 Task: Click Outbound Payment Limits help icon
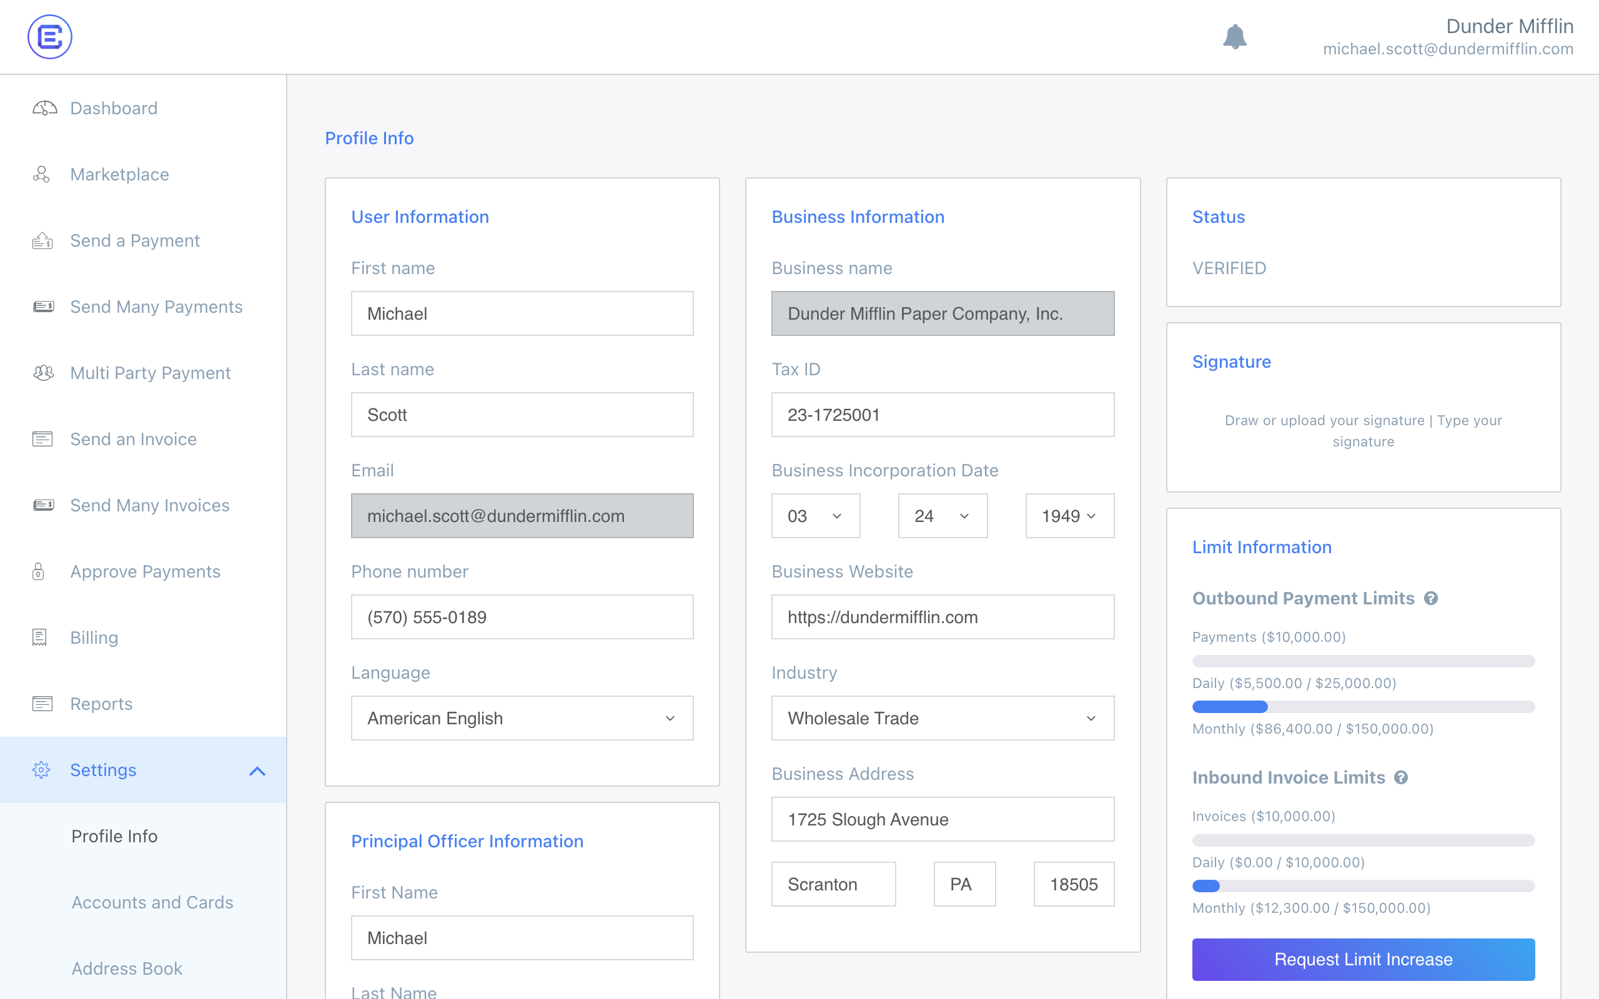(1430, 598)
